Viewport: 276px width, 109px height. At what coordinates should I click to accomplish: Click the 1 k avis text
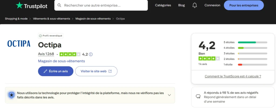point(203,64)
